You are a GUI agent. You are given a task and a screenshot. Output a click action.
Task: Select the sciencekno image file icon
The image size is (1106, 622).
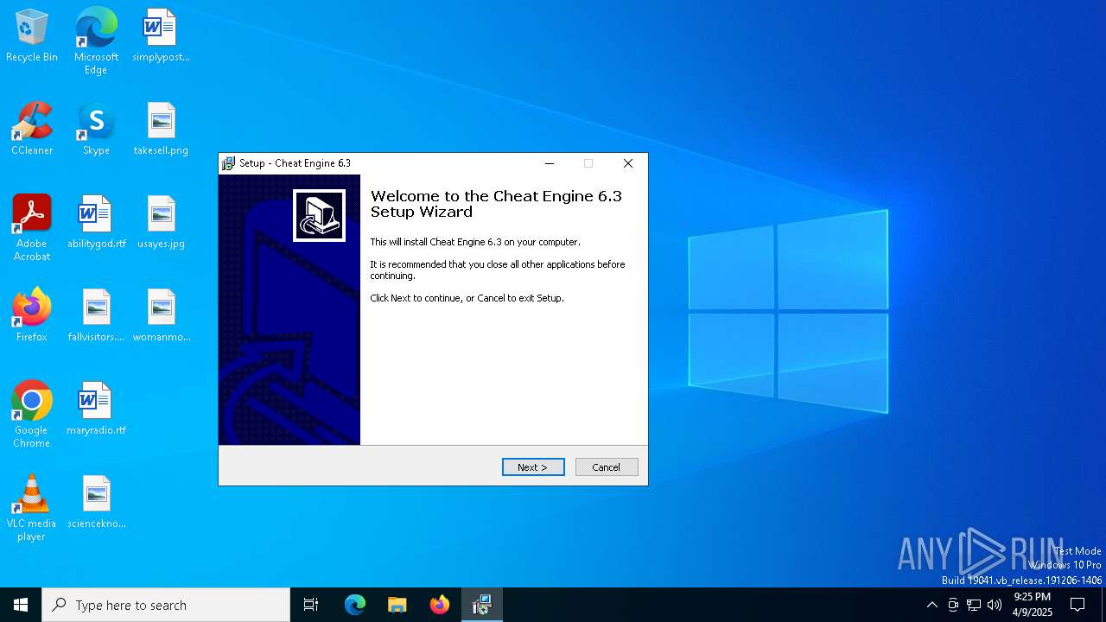click(96, 502)
